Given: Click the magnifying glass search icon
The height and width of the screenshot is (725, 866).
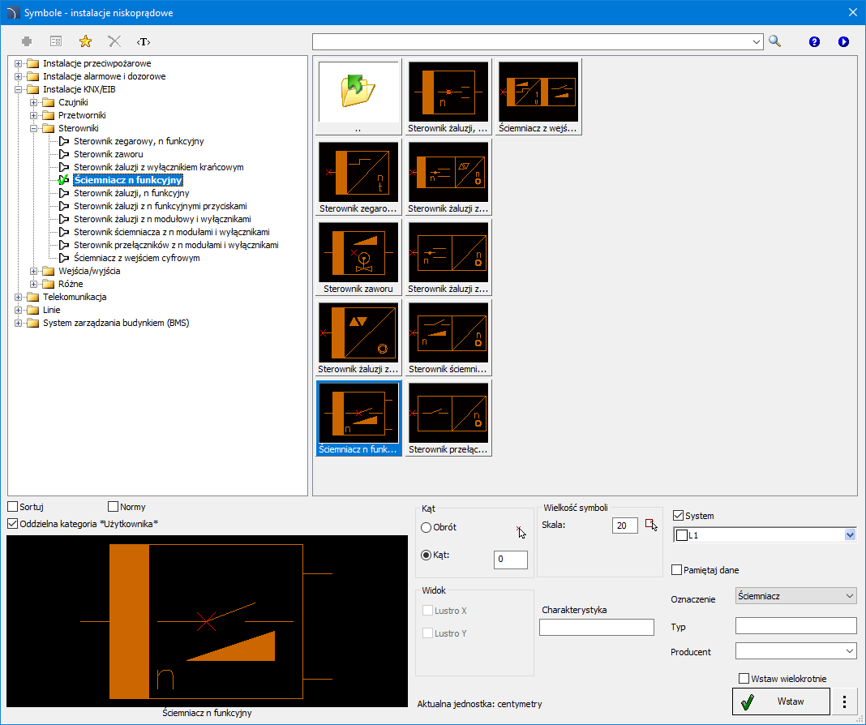Looking at the screenshot, I should click(774, 41).
